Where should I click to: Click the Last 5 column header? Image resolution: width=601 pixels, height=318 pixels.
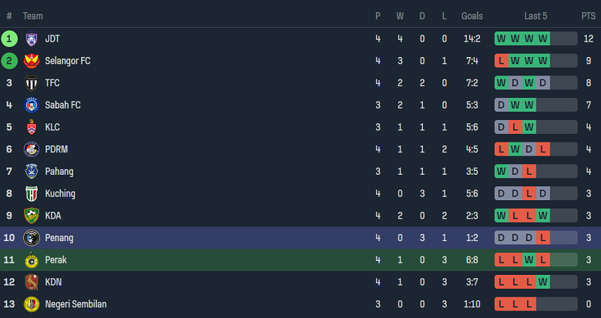point(536,16)
